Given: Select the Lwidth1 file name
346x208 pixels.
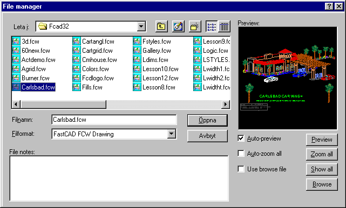Looking at the screenshot, I should point(216,69).
